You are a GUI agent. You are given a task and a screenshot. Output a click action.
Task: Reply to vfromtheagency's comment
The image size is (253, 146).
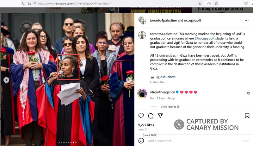171,98
